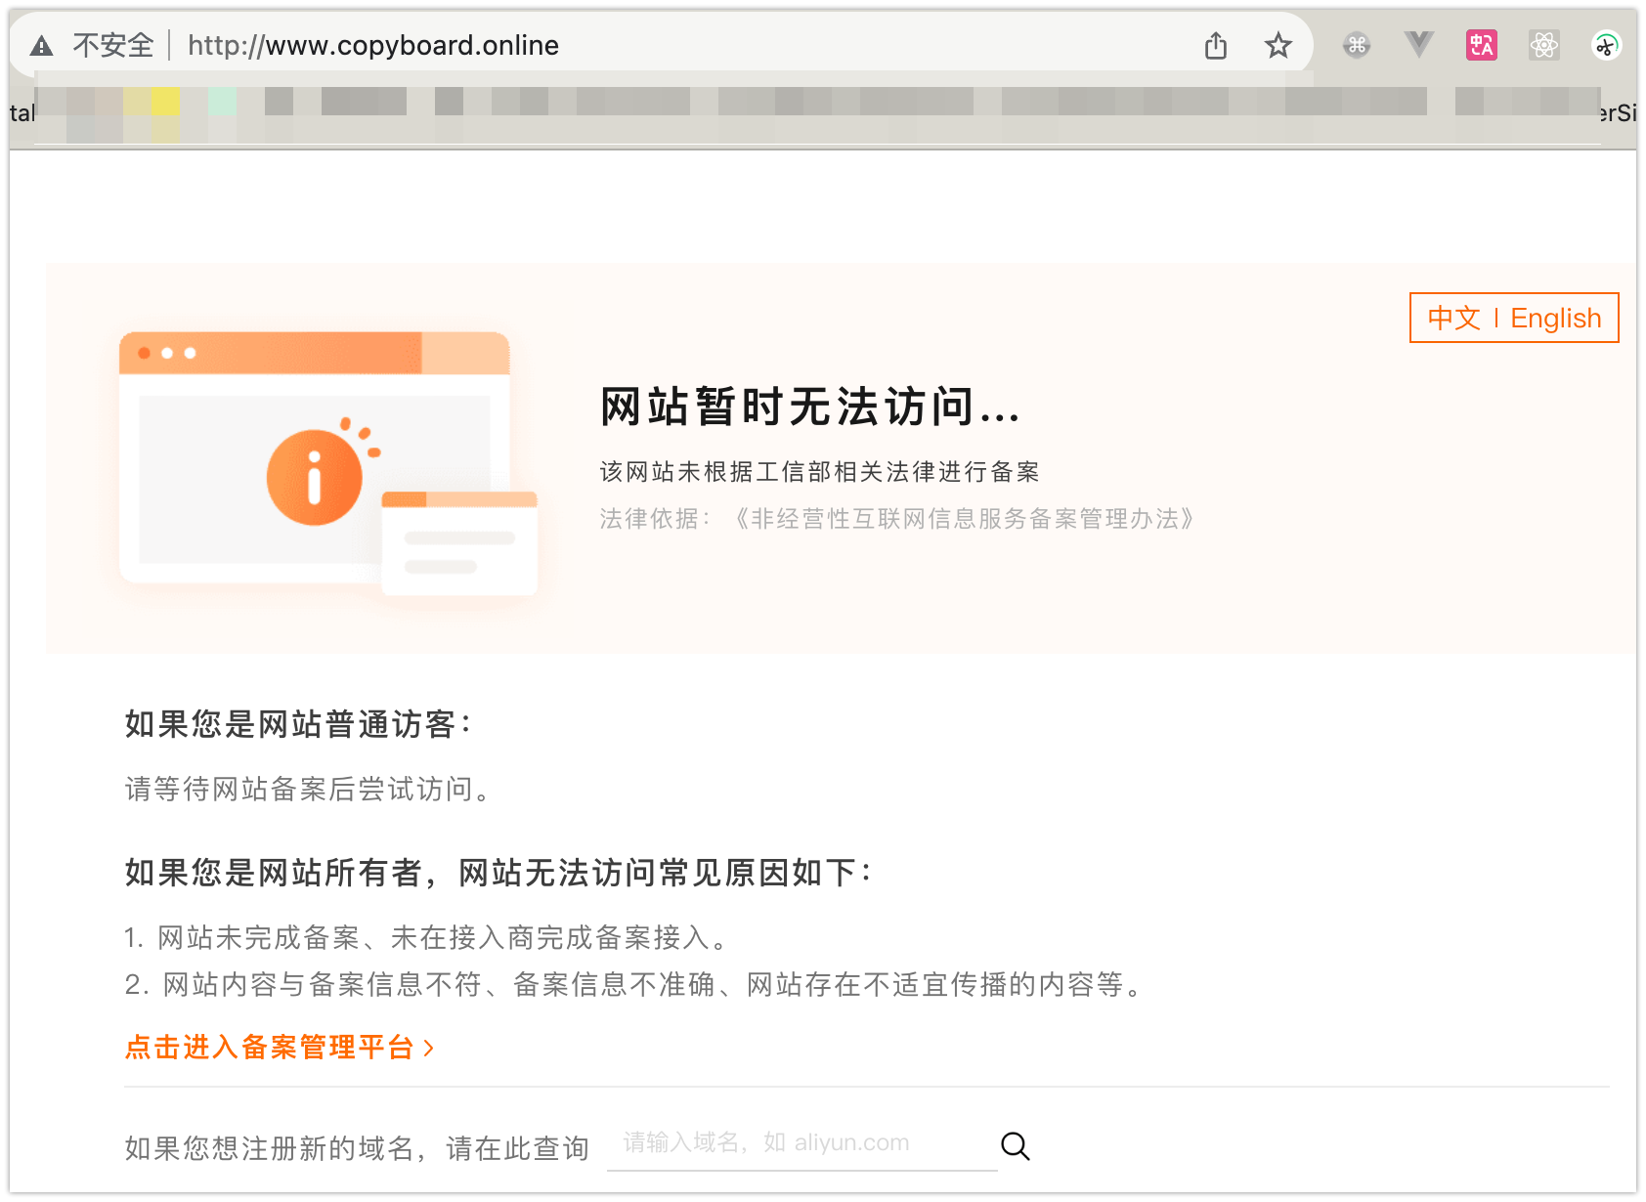Open the scissors screenshot extension
Viewport: 1646px width, 1202px height.
point(1606,45)
